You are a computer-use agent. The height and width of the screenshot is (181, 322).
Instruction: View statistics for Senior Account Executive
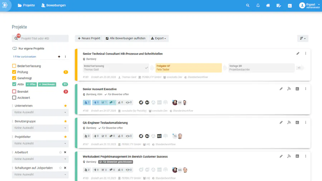[297, 89]
